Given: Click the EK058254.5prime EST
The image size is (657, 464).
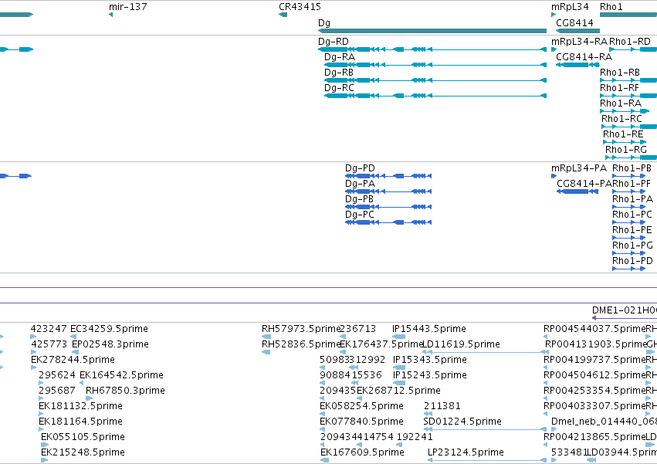Looking at the screenshot, I should point(322,414).
